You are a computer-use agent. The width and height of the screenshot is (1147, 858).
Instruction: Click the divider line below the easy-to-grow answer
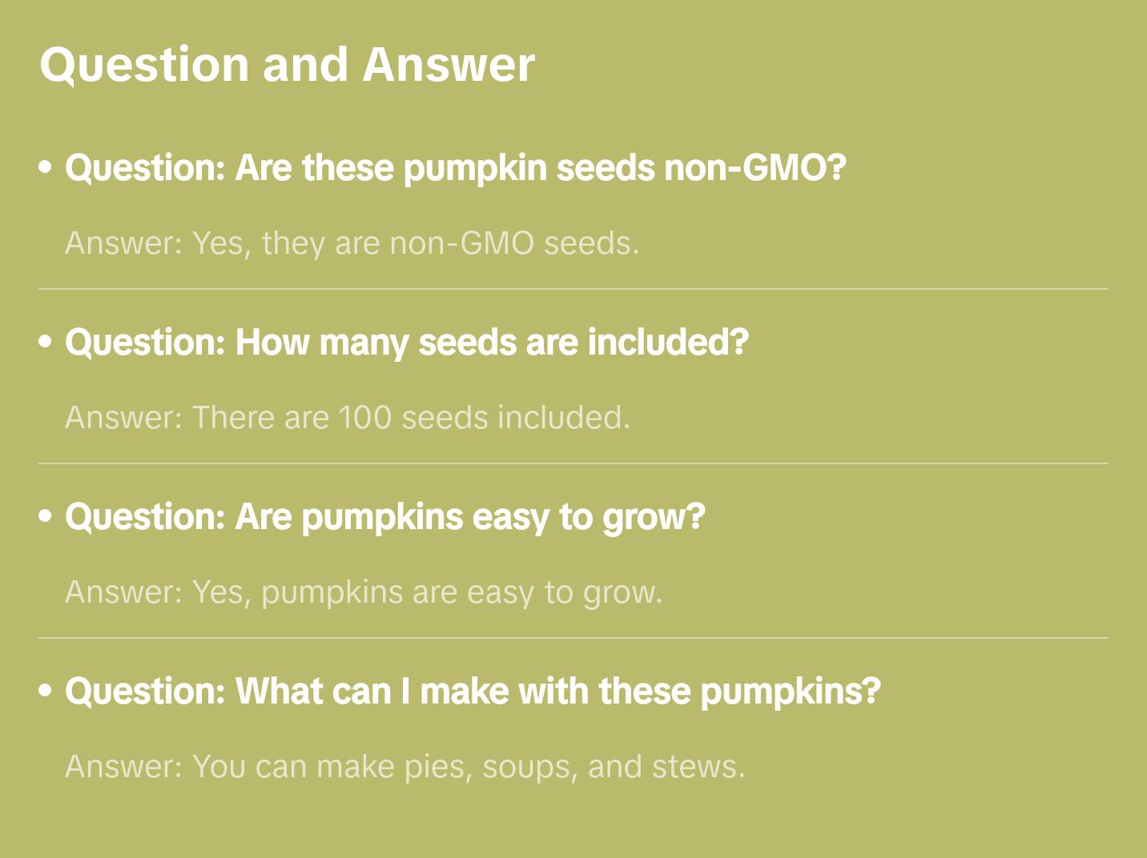pyautogui.click(x=573, y=638)
